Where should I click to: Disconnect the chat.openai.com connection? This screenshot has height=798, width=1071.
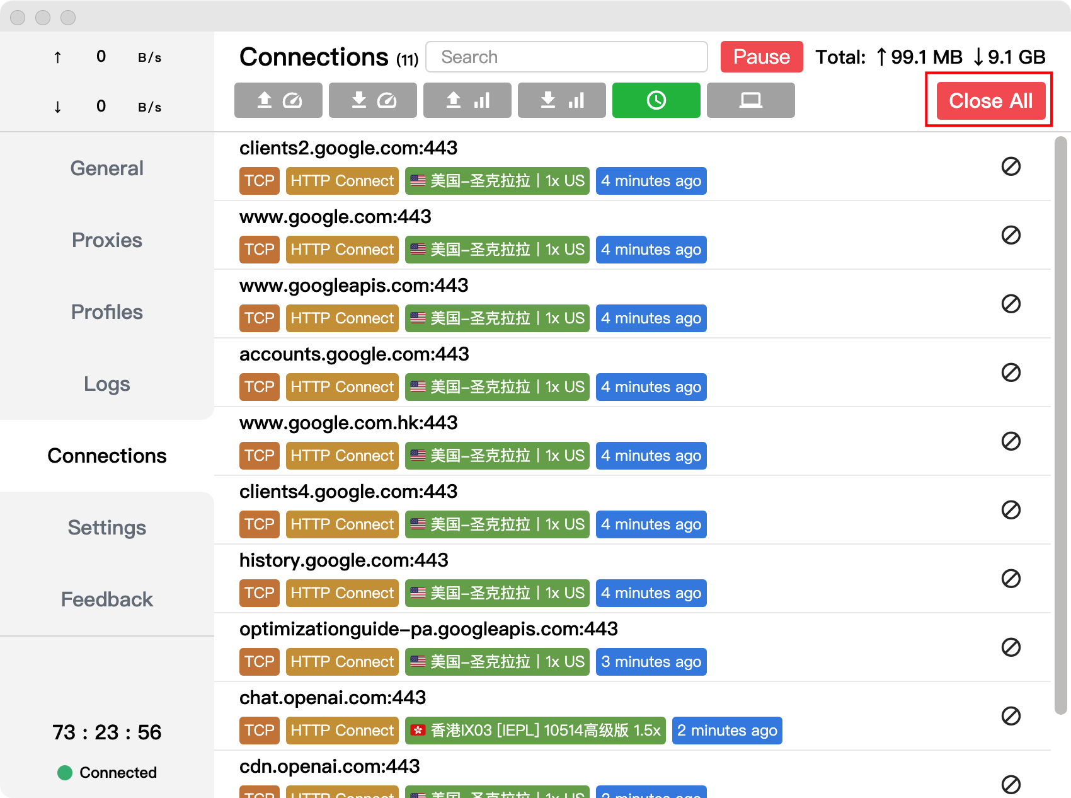tap(1011, 716)
